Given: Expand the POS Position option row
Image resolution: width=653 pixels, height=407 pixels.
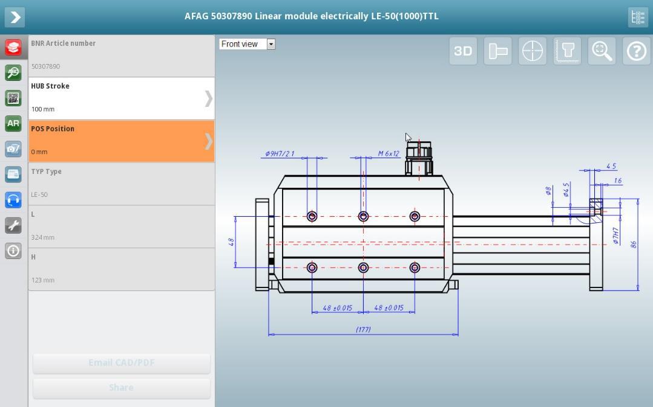Looking at the screenshot, I should pos(122,141).
